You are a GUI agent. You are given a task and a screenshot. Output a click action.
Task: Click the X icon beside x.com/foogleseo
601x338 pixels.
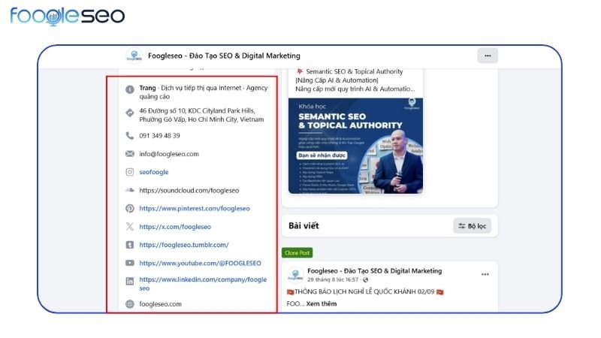[130, 227]
